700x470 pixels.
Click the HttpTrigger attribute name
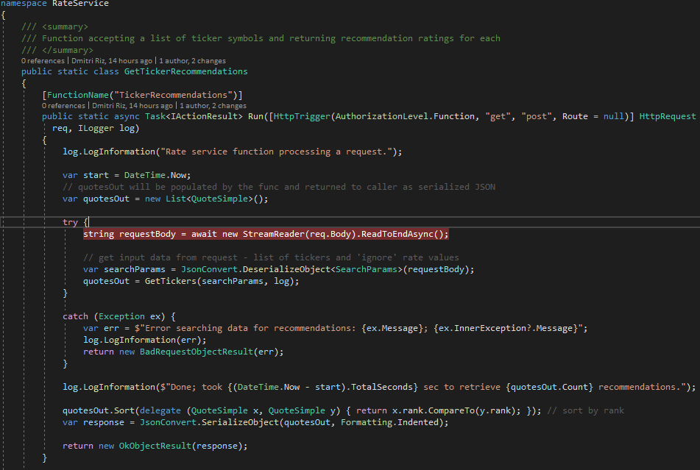point(302,116)
